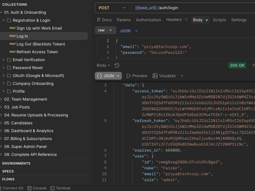
Task: Expand the OAuth (Google & Microsoft) folder
Action: tap(4, 76)
